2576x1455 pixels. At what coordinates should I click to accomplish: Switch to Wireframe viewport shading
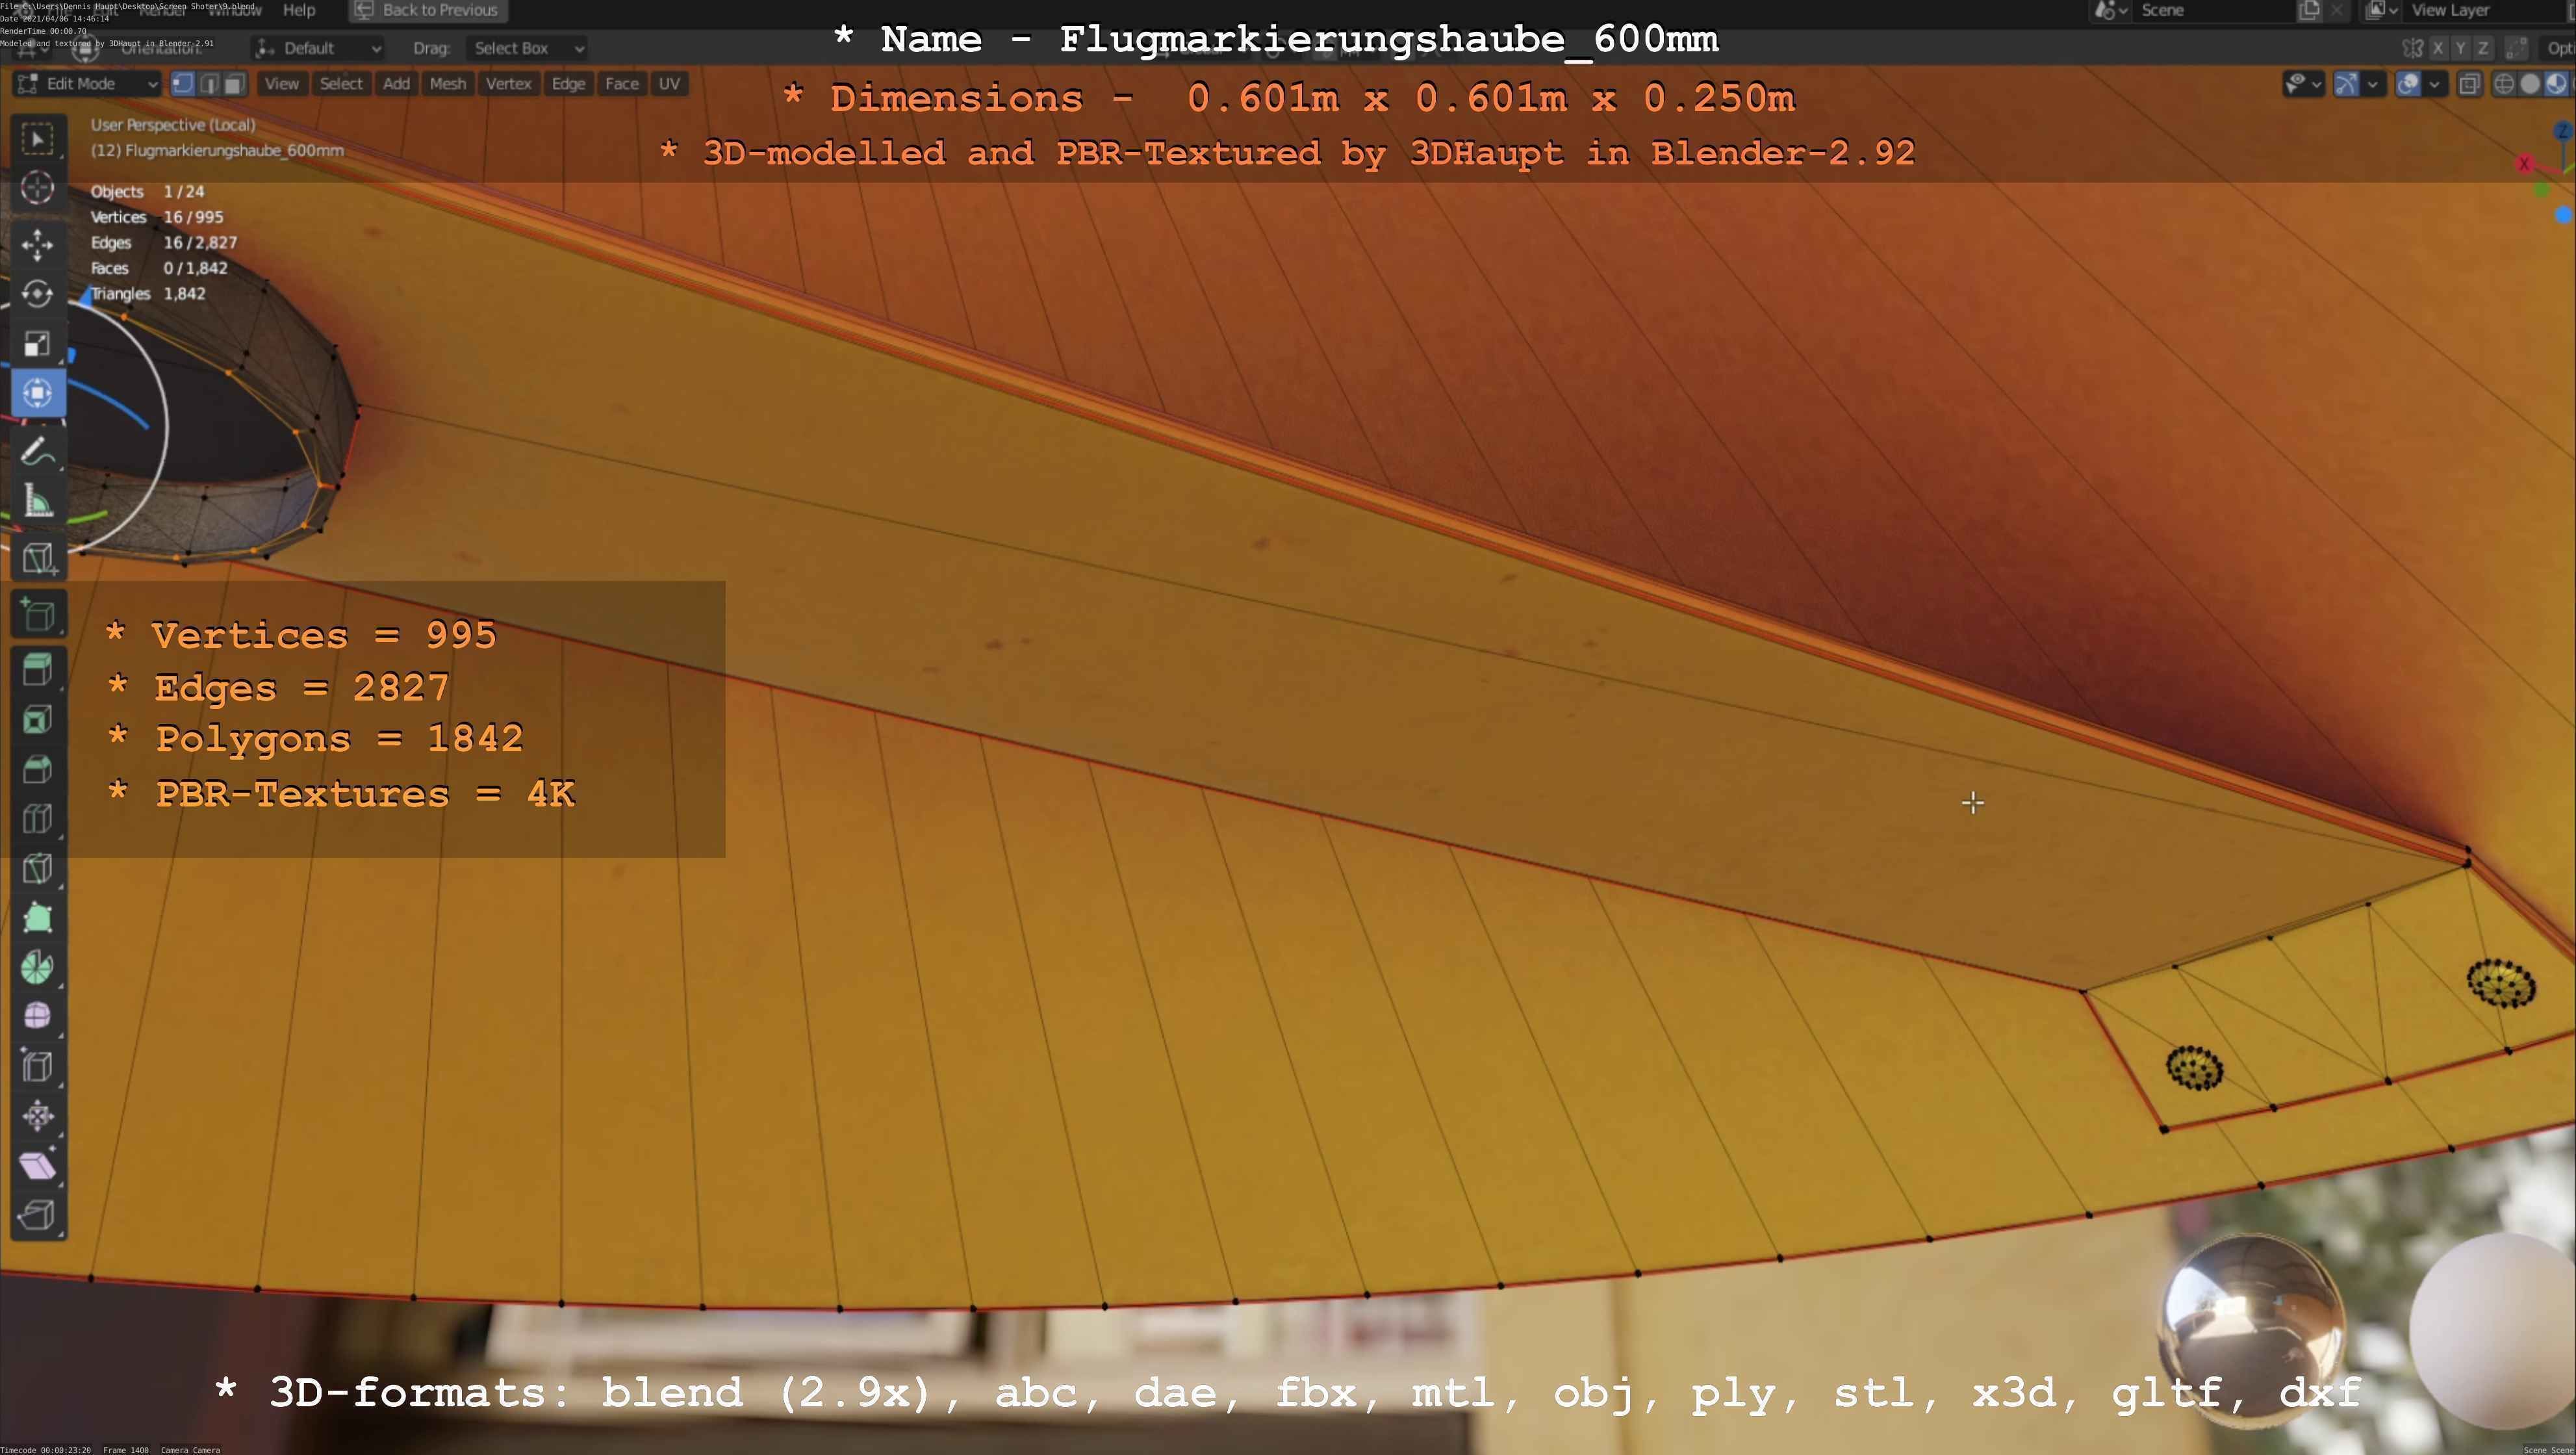(x=2505, y=84)
